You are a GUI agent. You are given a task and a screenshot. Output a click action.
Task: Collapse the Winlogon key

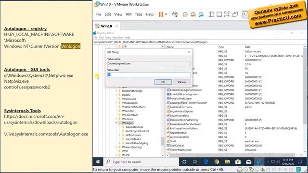[116, 123]
